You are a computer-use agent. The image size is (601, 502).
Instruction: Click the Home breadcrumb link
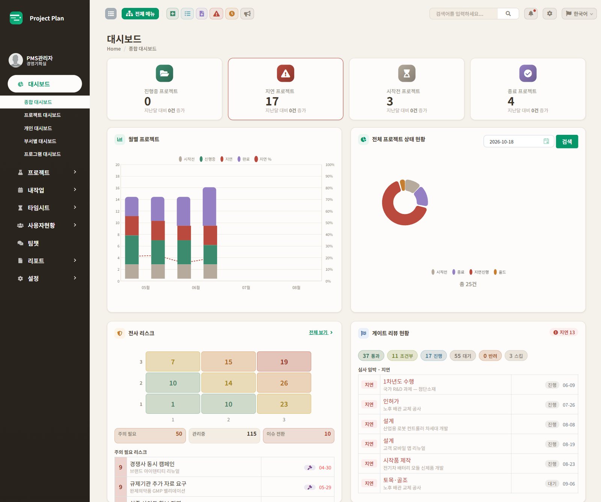pyautogui.click(x=114, y=49)
